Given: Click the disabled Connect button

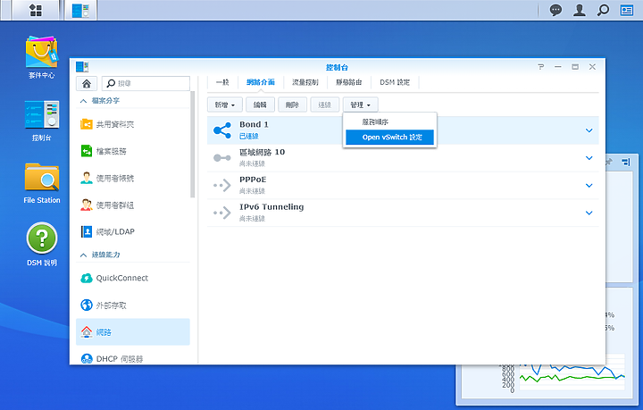Looking at the screenshot, I should coord(324,105).
